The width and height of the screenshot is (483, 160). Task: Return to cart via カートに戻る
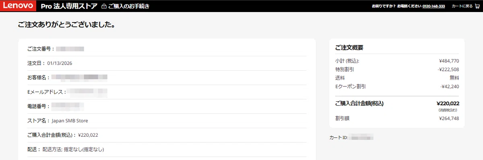[x=462, y=6]
